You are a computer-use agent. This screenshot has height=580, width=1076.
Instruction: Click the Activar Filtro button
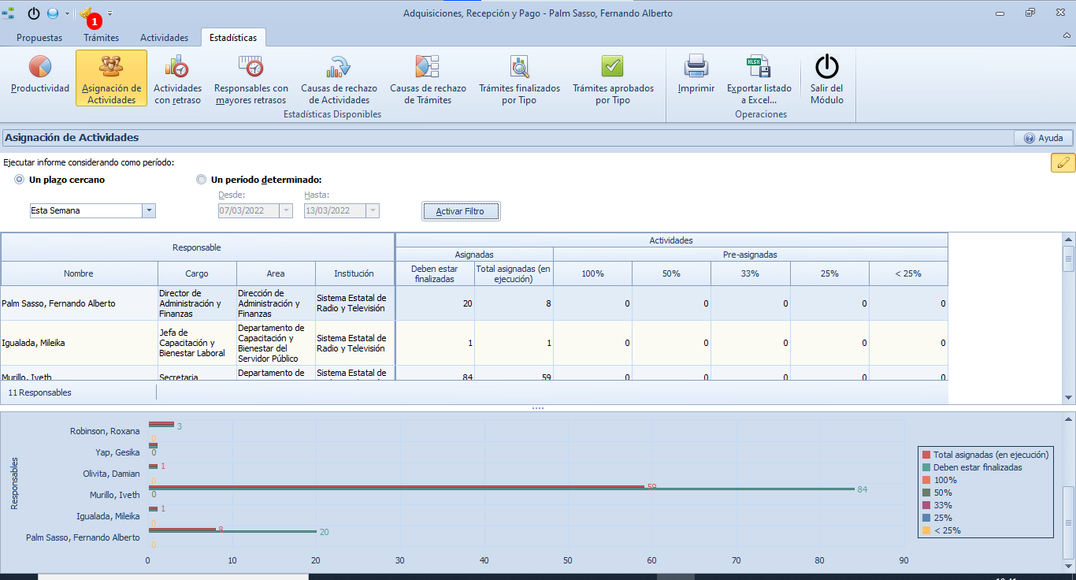tap(461, 211)
